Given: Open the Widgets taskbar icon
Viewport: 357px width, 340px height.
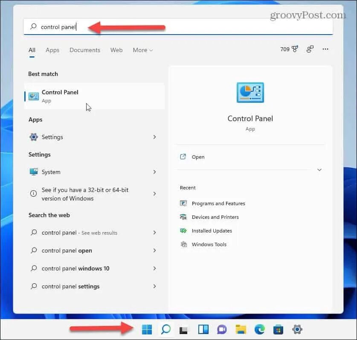Looking at the screenshot, I should 203,329.
